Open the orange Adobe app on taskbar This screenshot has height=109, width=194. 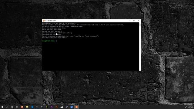point(57,107)
